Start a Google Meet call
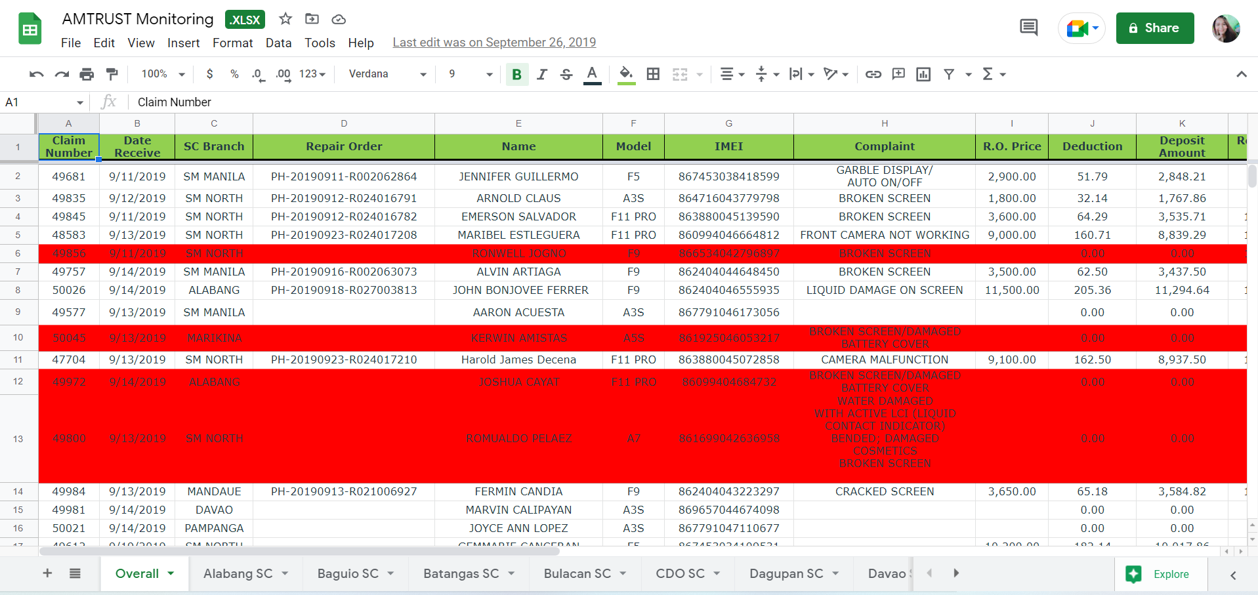Screen dimensions: 1258x595 pos(1081,28)
